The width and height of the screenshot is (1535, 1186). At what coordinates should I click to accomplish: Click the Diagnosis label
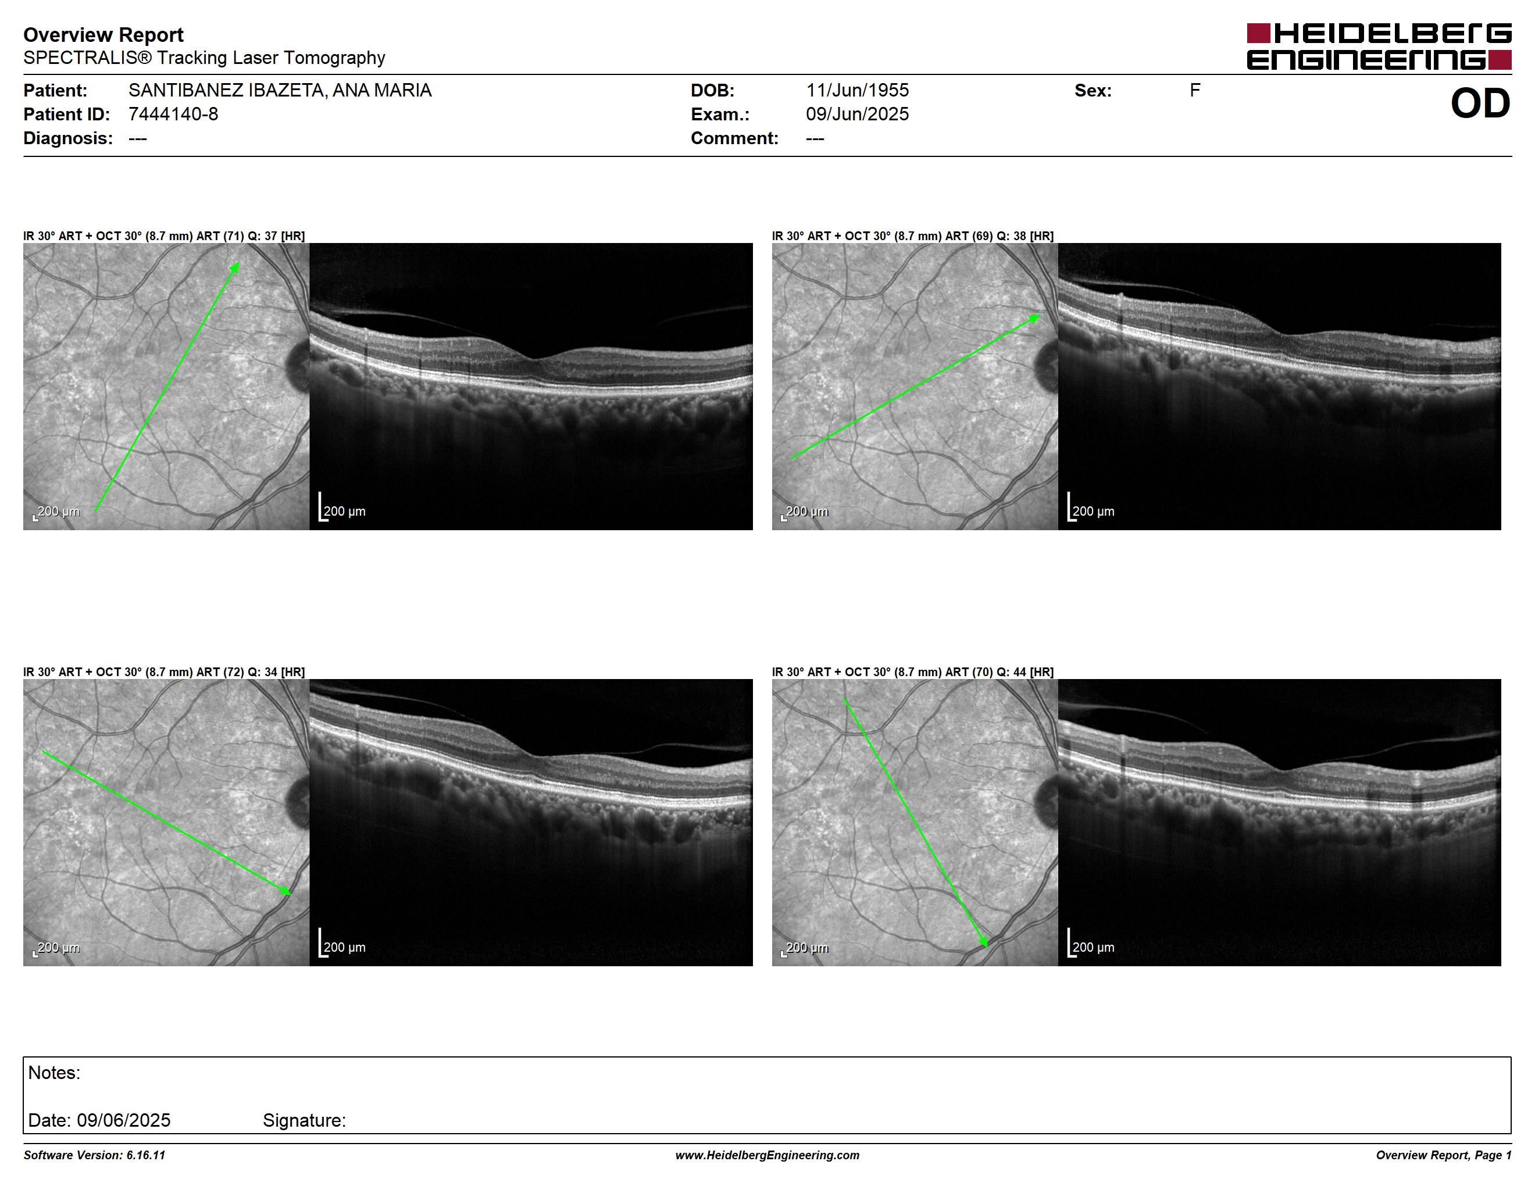click(67, 138)
